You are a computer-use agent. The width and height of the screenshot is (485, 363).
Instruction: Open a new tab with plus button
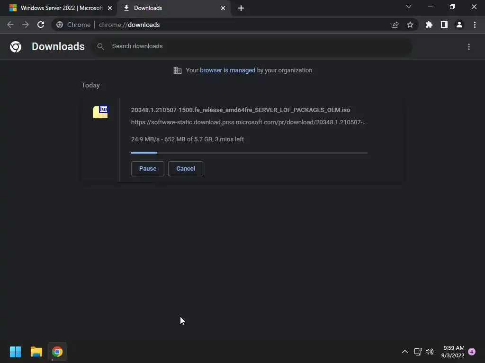241,8
